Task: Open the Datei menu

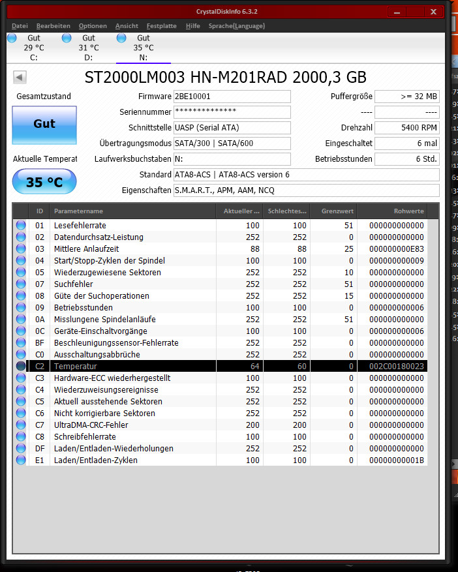Action: (20, 26)
